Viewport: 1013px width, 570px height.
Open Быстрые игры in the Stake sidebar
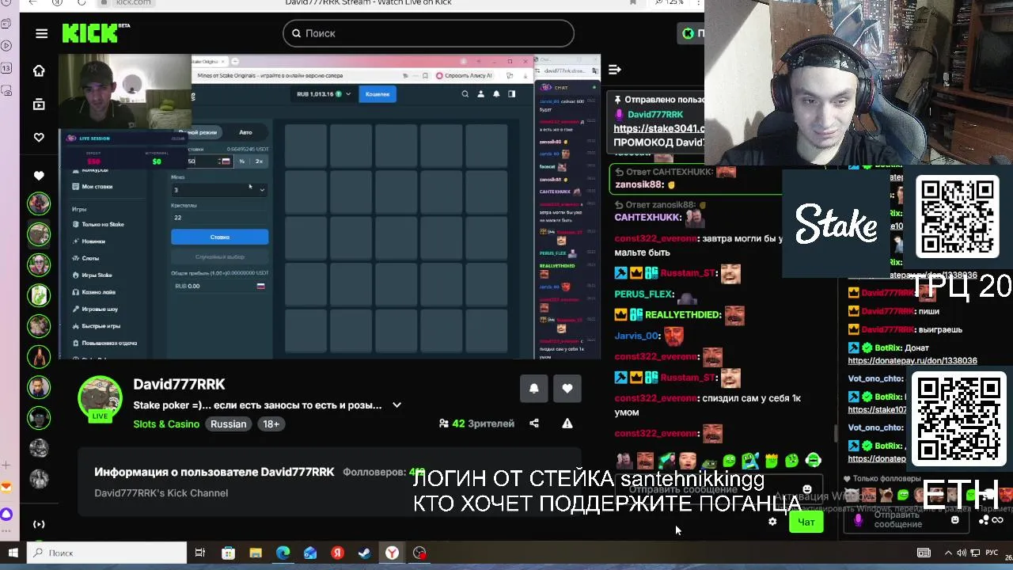tap(96, 326)
